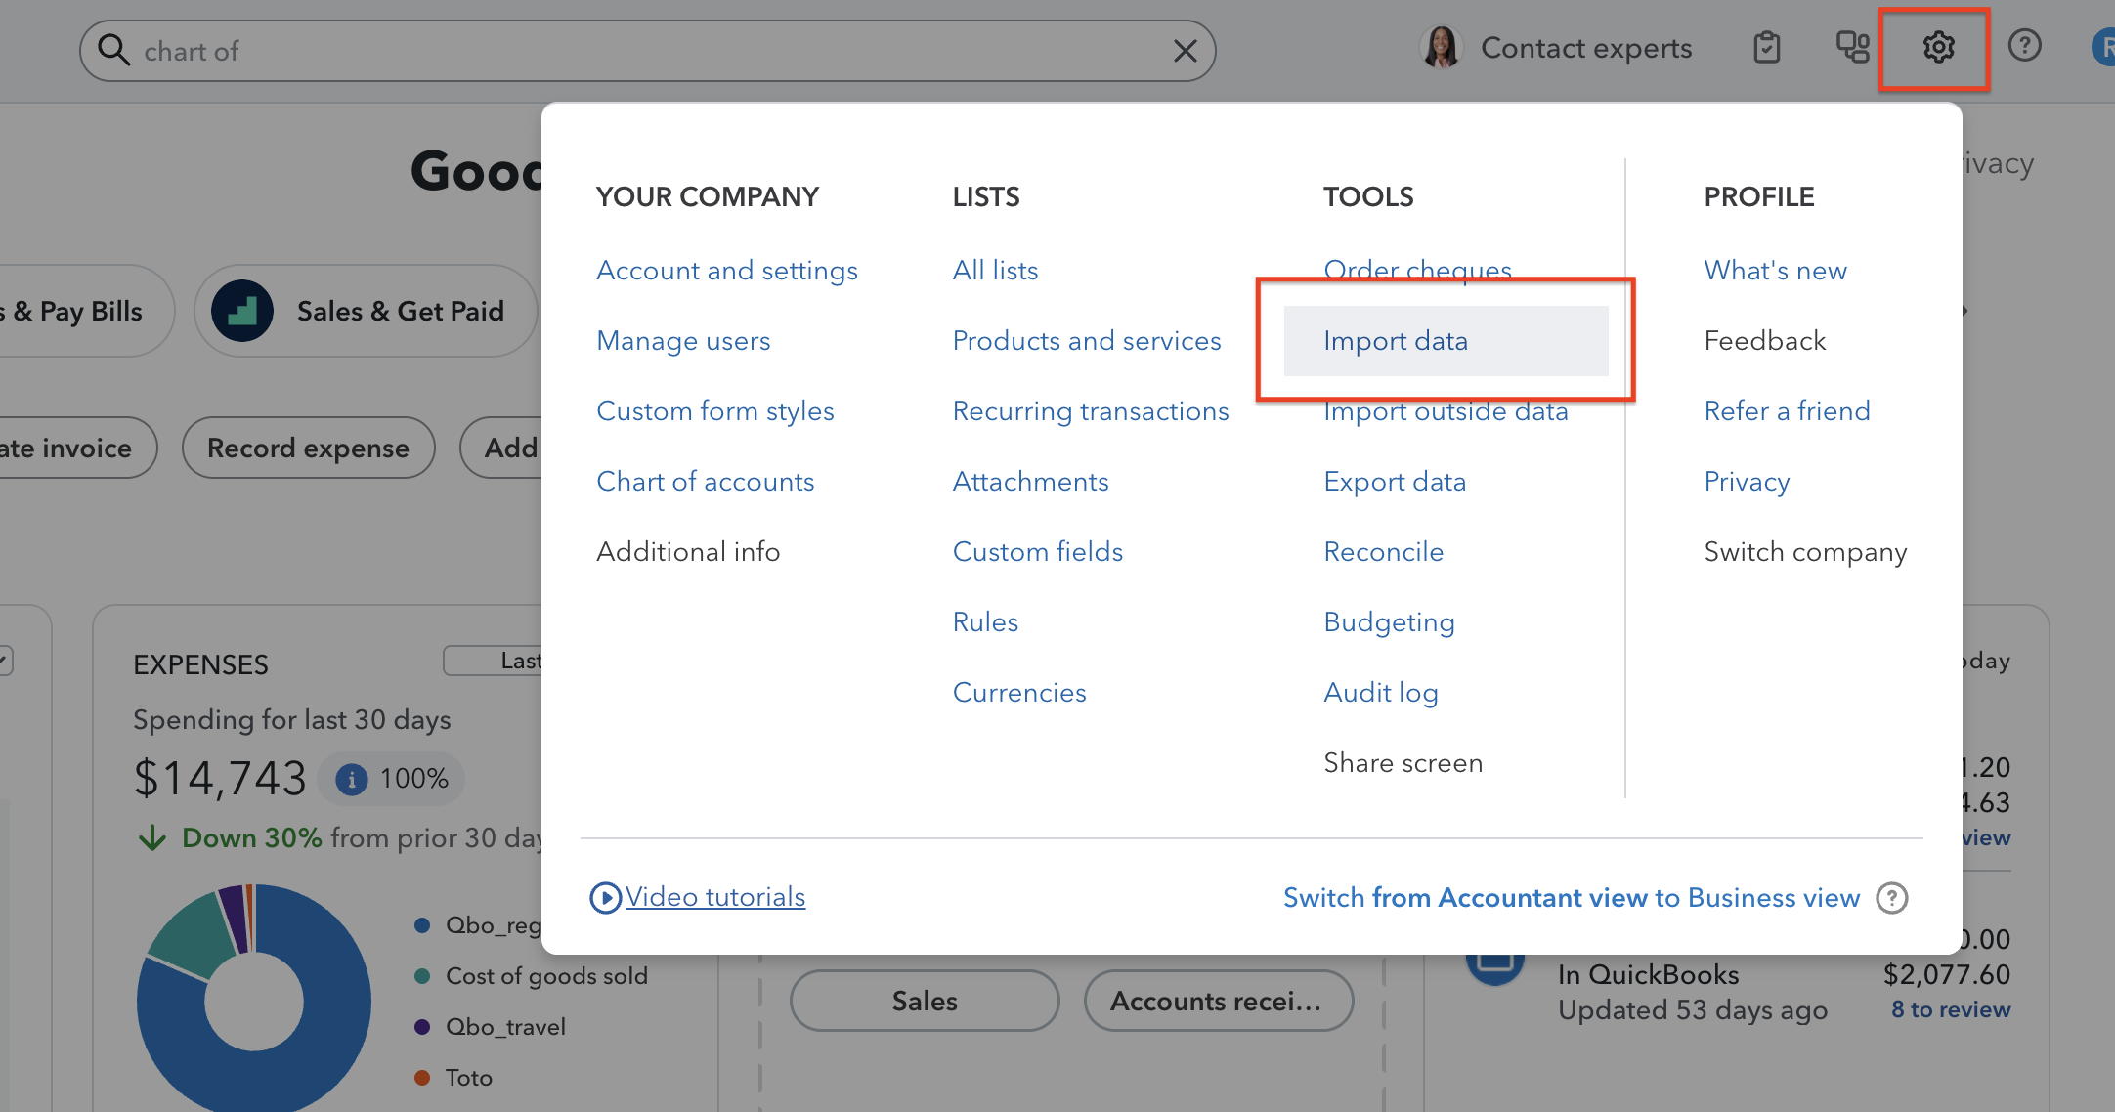The width and height of the screenshot is (2115, 1112).
Task: Click the Contact experts avatar photo
Action: 1442,46
